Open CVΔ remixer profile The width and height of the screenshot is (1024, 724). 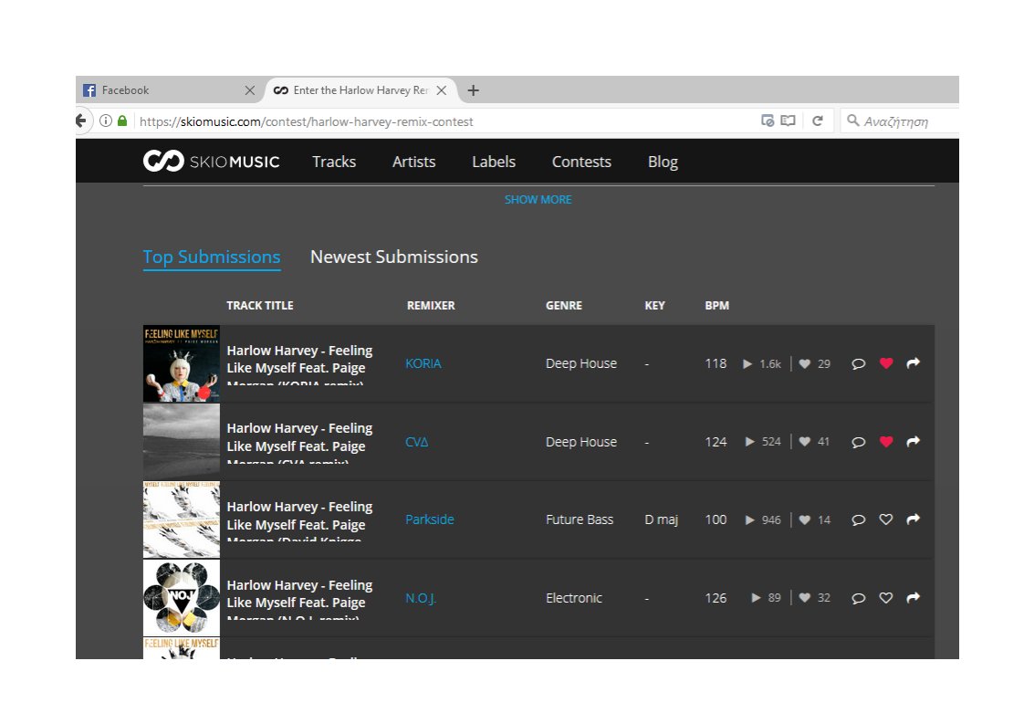(x=417, y=443)
